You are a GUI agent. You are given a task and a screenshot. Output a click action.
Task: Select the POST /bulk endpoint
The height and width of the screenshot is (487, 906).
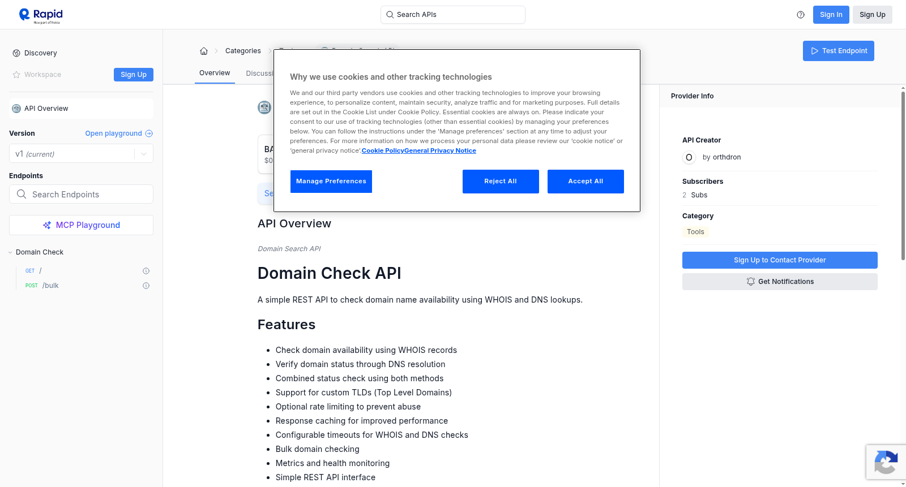coord(85,286)
